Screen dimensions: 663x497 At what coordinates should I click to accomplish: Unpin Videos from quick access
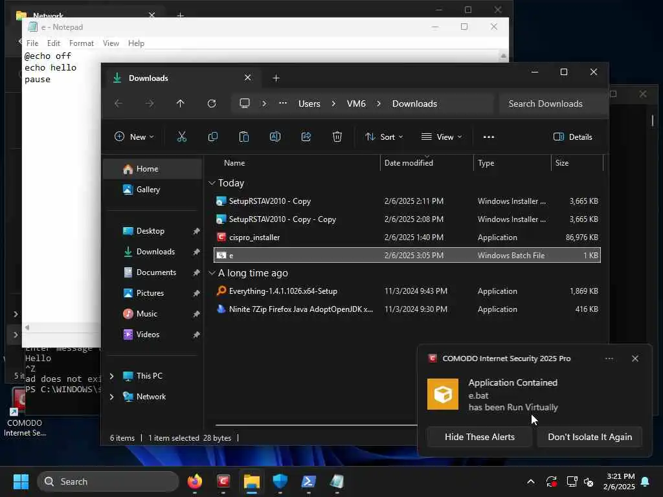pos(196,335)
